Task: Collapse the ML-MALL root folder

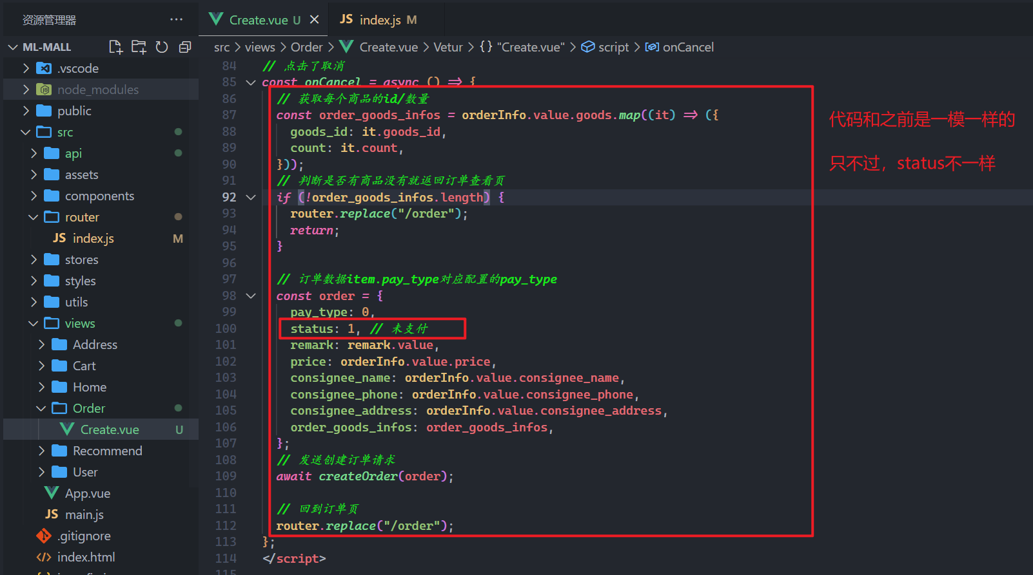Action: (x=13, y=47)
